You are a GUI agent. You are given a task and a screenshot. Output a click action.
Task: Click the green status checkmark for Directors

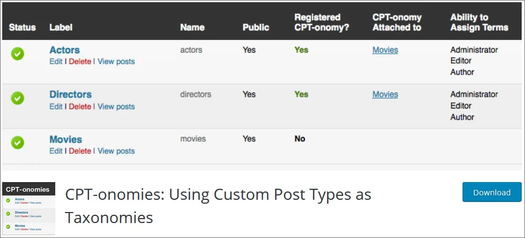(18, 98)
